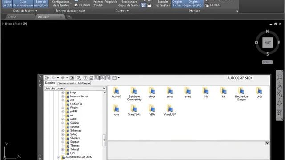Screen dimensions: 285x160
Task: Expand the Inventor Server folder node
Action: coord(63,96)
